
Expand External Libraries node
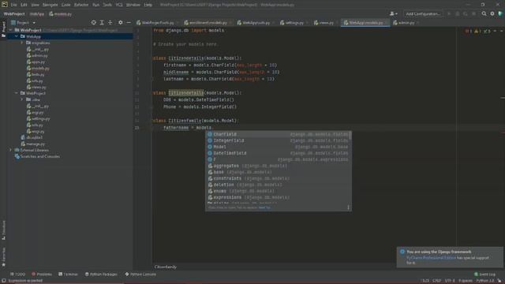click(x=10, y=151)
